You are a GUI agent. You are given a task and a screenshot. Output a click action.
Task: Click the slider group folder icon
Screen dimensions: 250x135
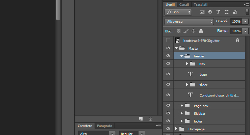point(193,84)
